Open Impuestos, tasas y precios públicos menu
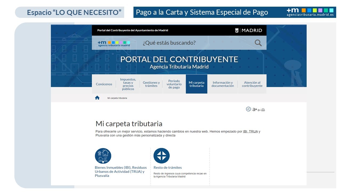Screen dimensions: 341x192 (x=128, y=84)
